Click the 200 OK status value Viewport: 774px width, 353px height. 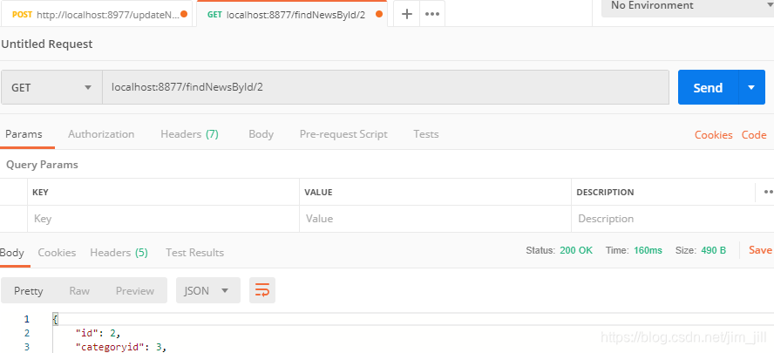[576, 250]
